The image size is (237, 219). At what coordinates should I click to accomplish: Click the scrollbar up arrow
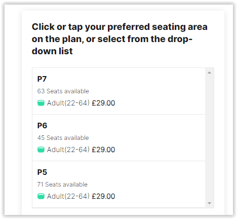pyautogui.click(x=209, y=72)
